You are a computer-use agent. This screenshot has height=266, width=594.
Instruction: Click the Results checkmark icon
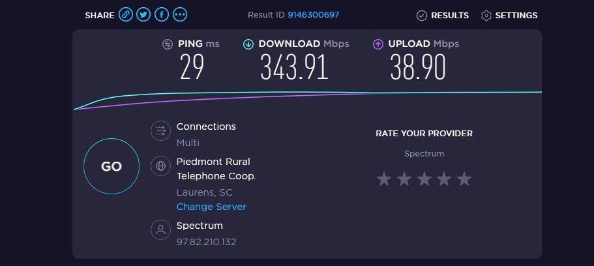point(422,15)
